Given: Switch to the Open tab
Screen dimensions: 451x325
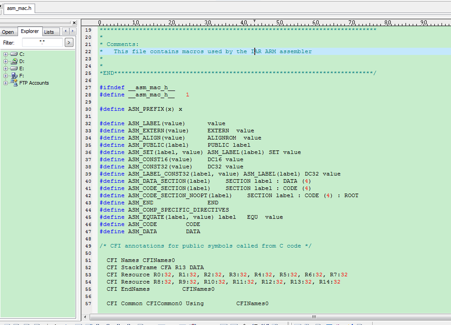Looking at the screenshot, I should point(8,32).
